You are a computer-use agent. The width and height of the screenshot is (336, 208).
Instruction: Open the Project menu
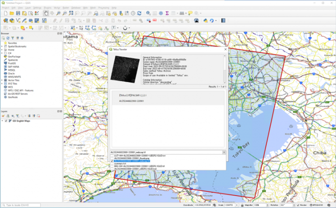pos(6,8)
